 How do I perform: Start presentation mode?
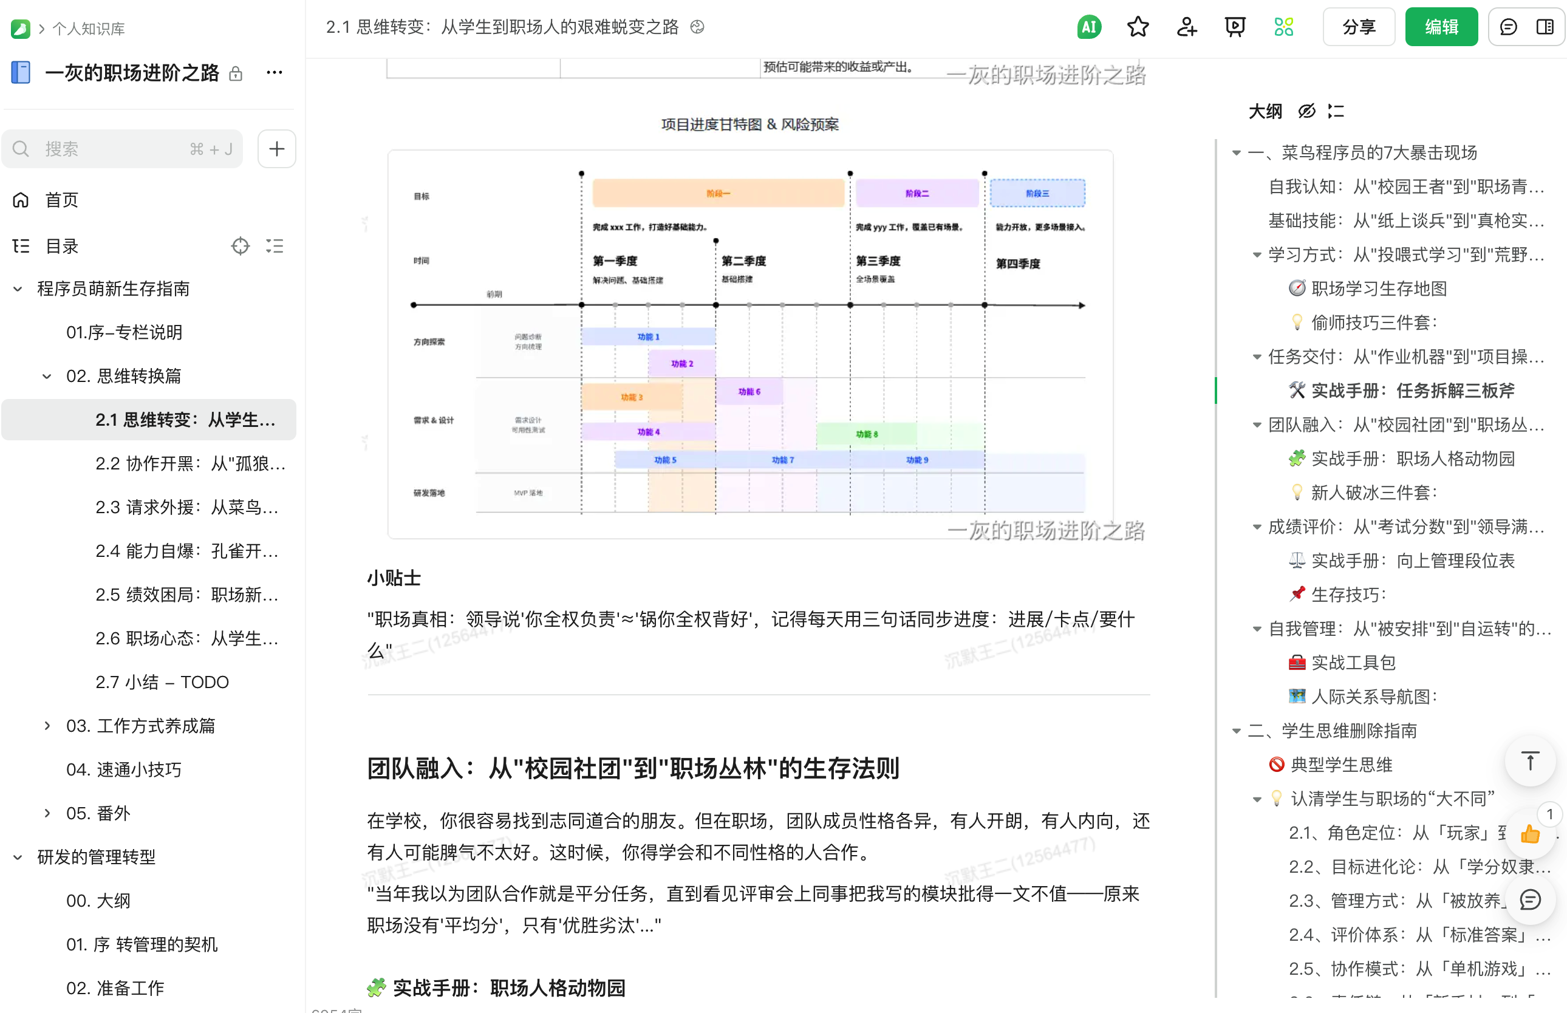(1235, 27)
